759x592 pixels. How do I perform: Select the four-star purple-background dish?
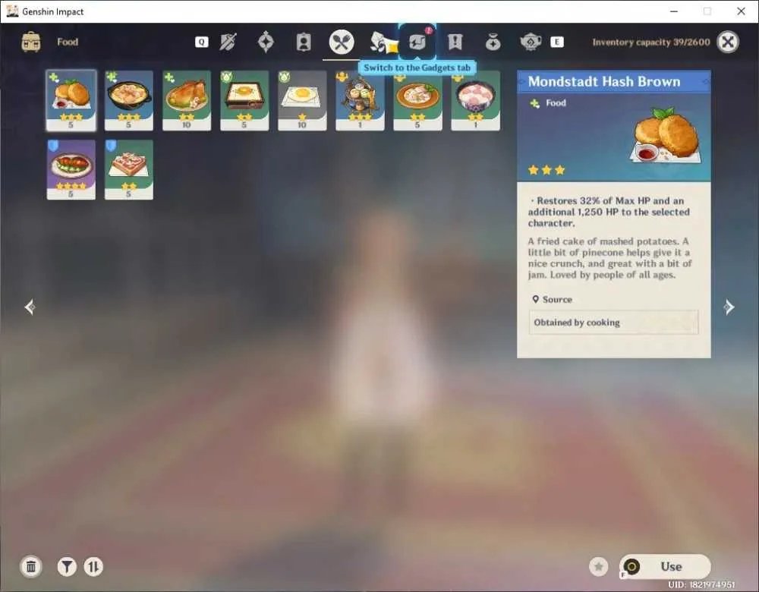pos(71,169)
